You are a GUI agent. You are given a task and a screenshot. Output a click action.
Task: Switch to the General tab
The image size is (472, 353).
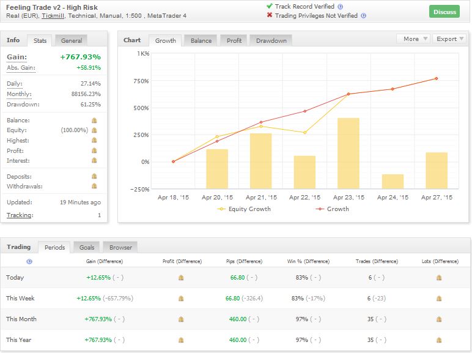pyautogui.click(x=72, y=40)
